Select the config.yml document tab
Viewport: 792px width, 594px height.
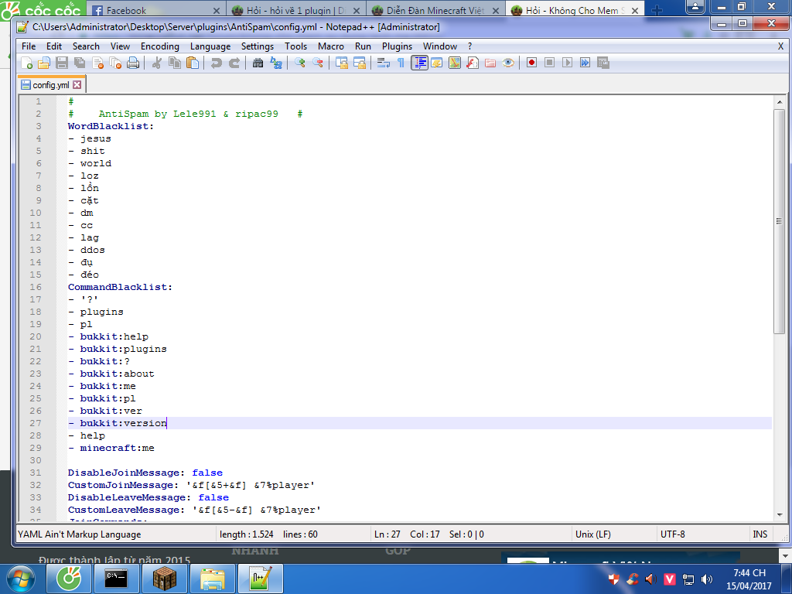[49, 85]
